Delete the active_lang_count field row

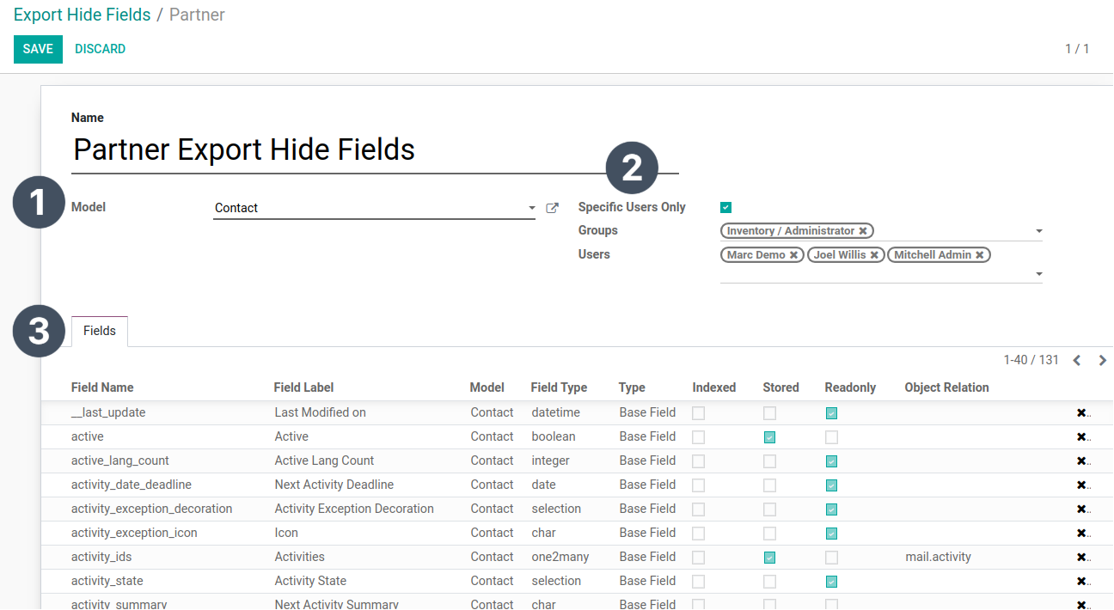[x=1081, y=461]
